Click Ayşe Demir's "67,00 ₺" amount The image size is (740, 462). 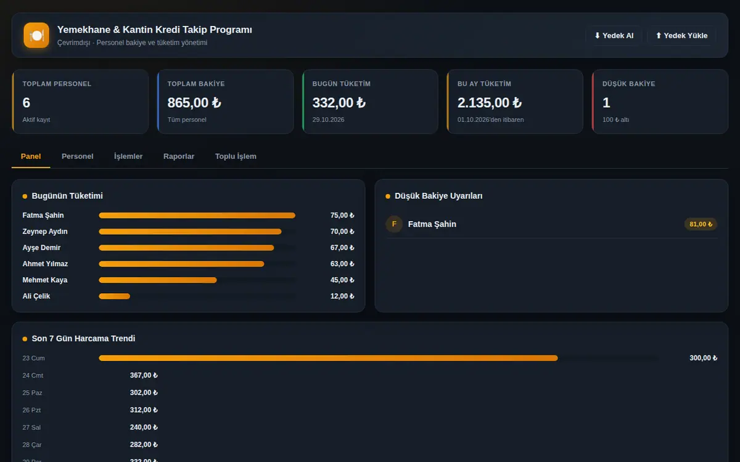[x=342, y=248]
